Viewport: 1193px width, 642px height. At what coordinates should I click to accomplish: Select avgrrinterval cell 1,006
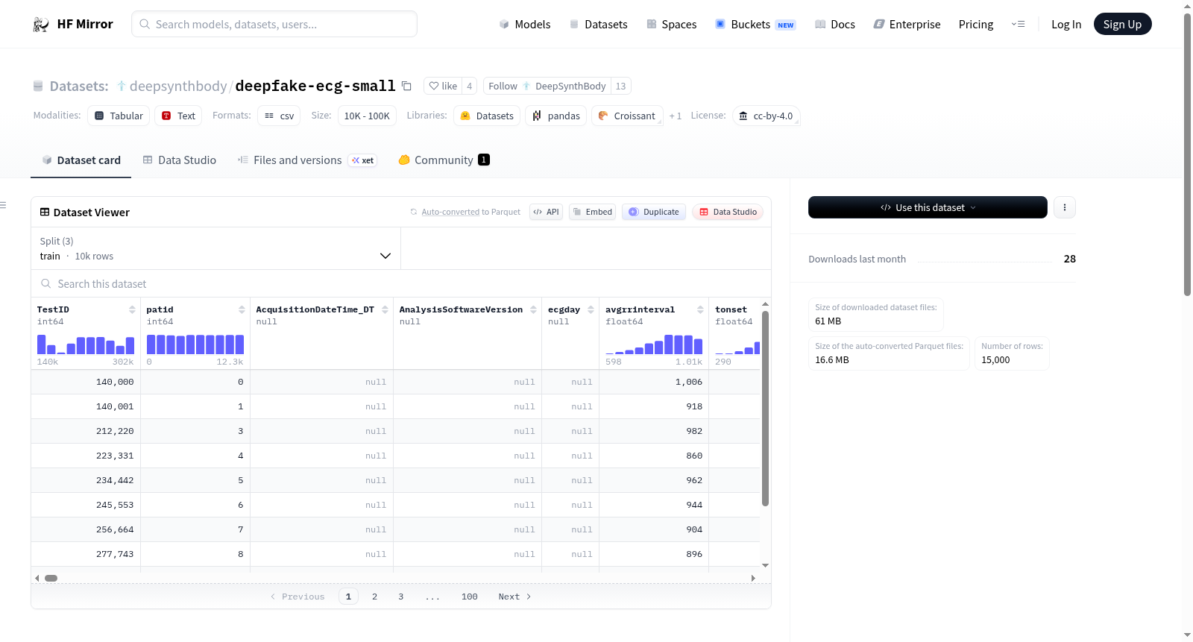tap(654, 382)
